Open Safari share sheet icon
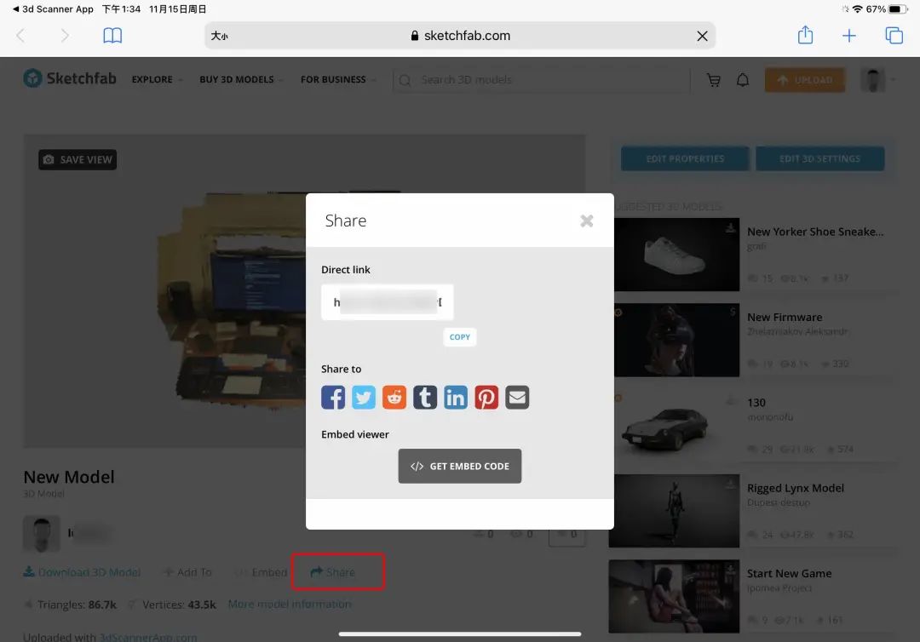Viewport: 920px width, 642px height. 805,35
